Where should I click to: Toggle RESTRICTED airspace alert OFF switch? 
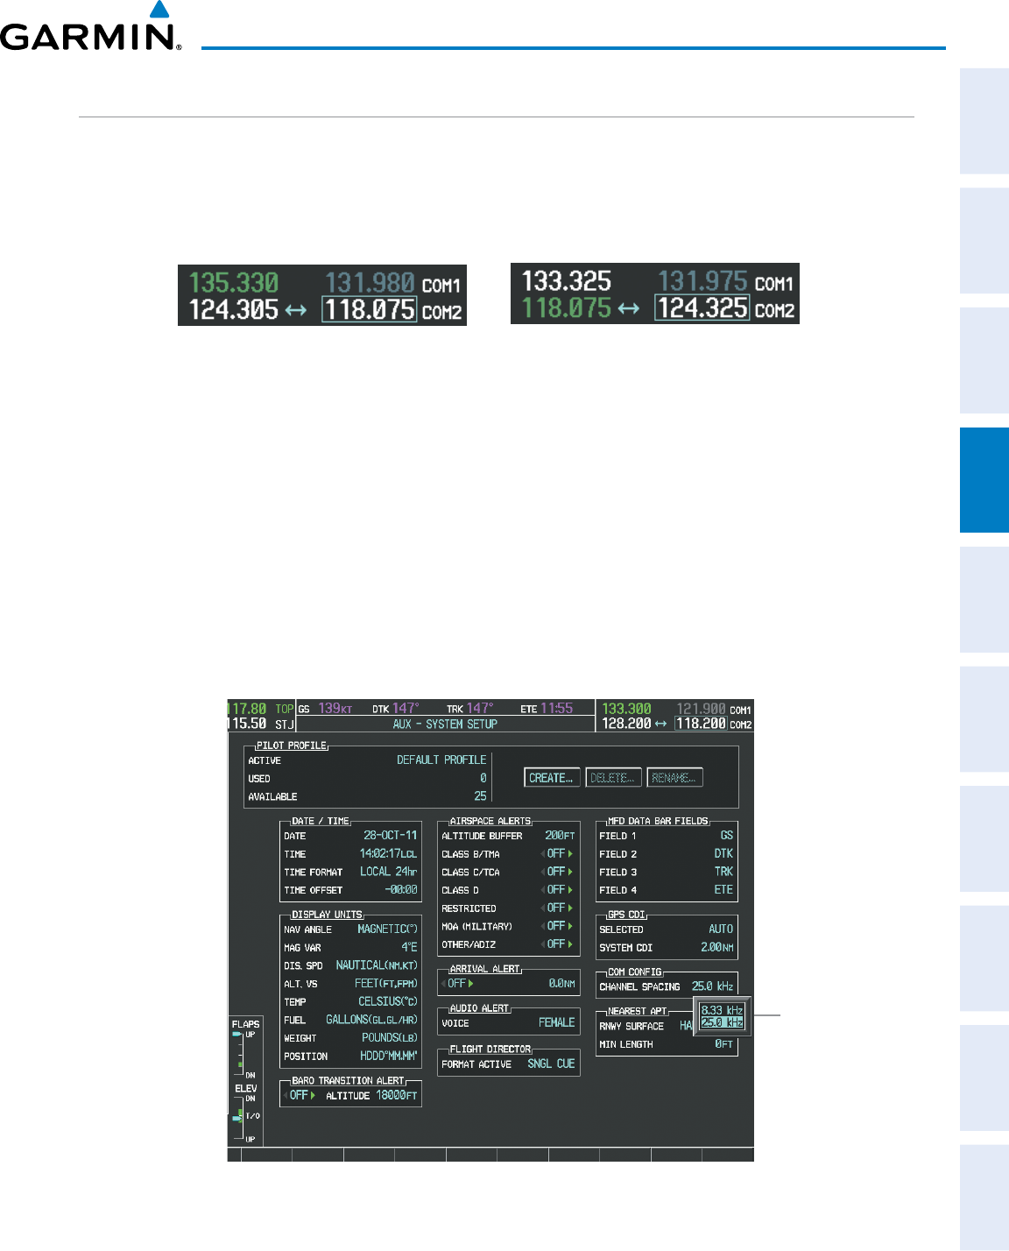point(558,908)
